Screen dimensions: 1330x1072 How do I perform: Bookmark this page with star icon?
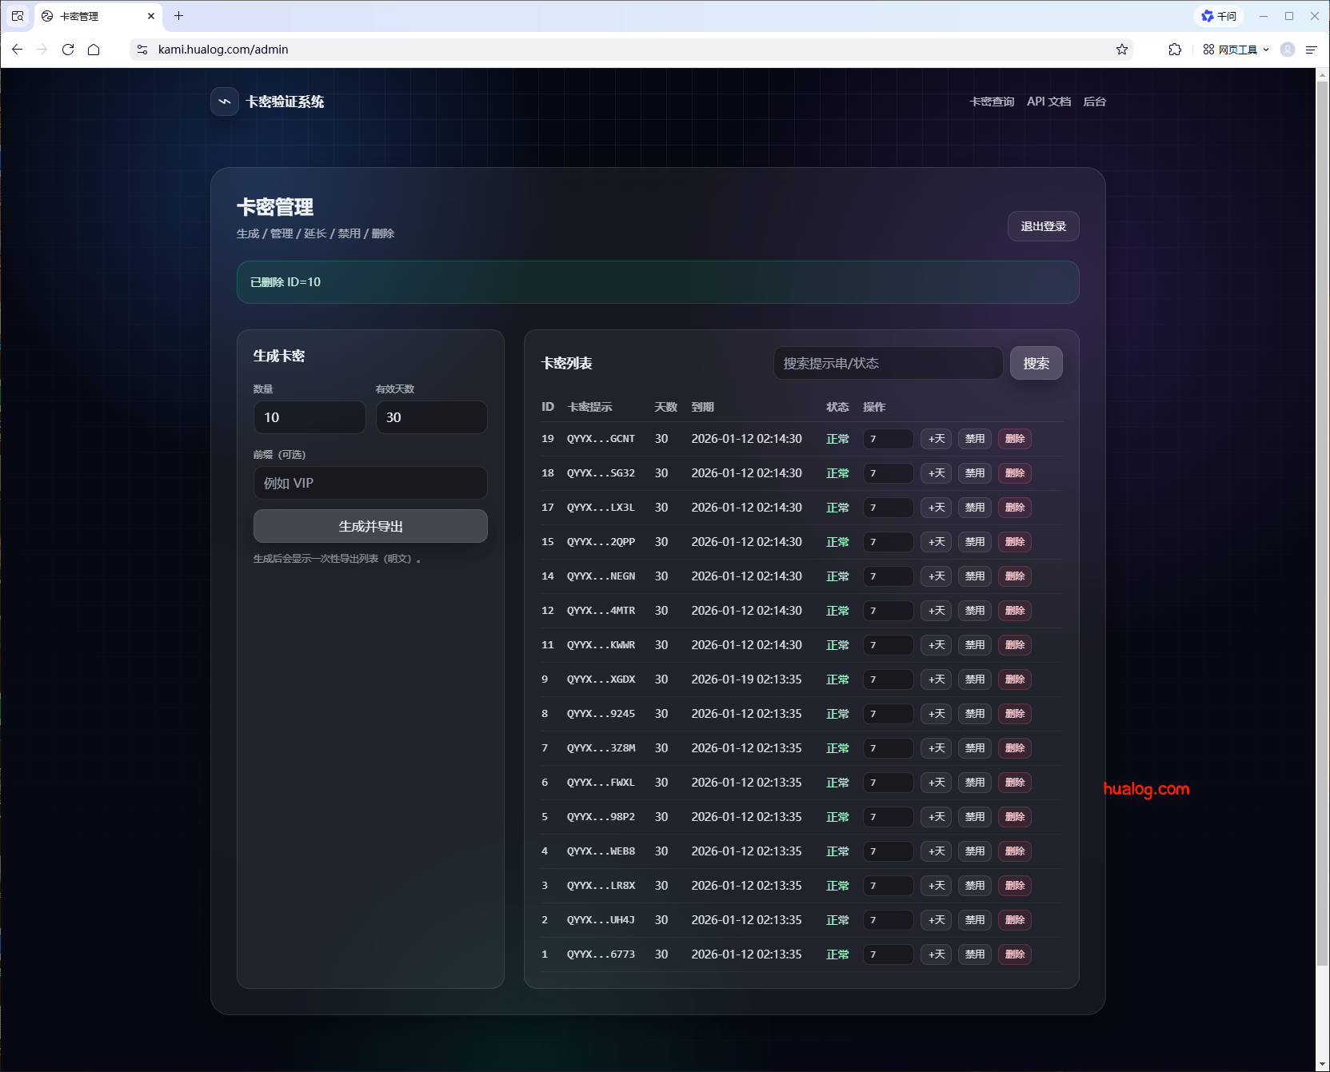(x=1122, y=50)
